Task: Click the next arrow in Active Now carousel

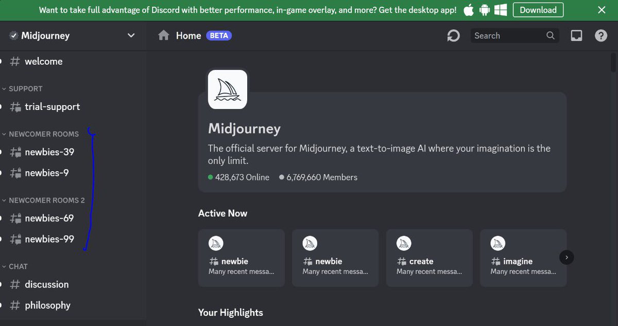Action: point(566,257)
